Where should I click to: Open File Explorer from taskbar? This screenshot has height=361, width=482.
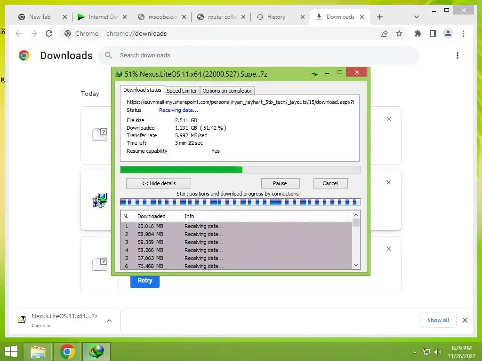click(38, 352)
